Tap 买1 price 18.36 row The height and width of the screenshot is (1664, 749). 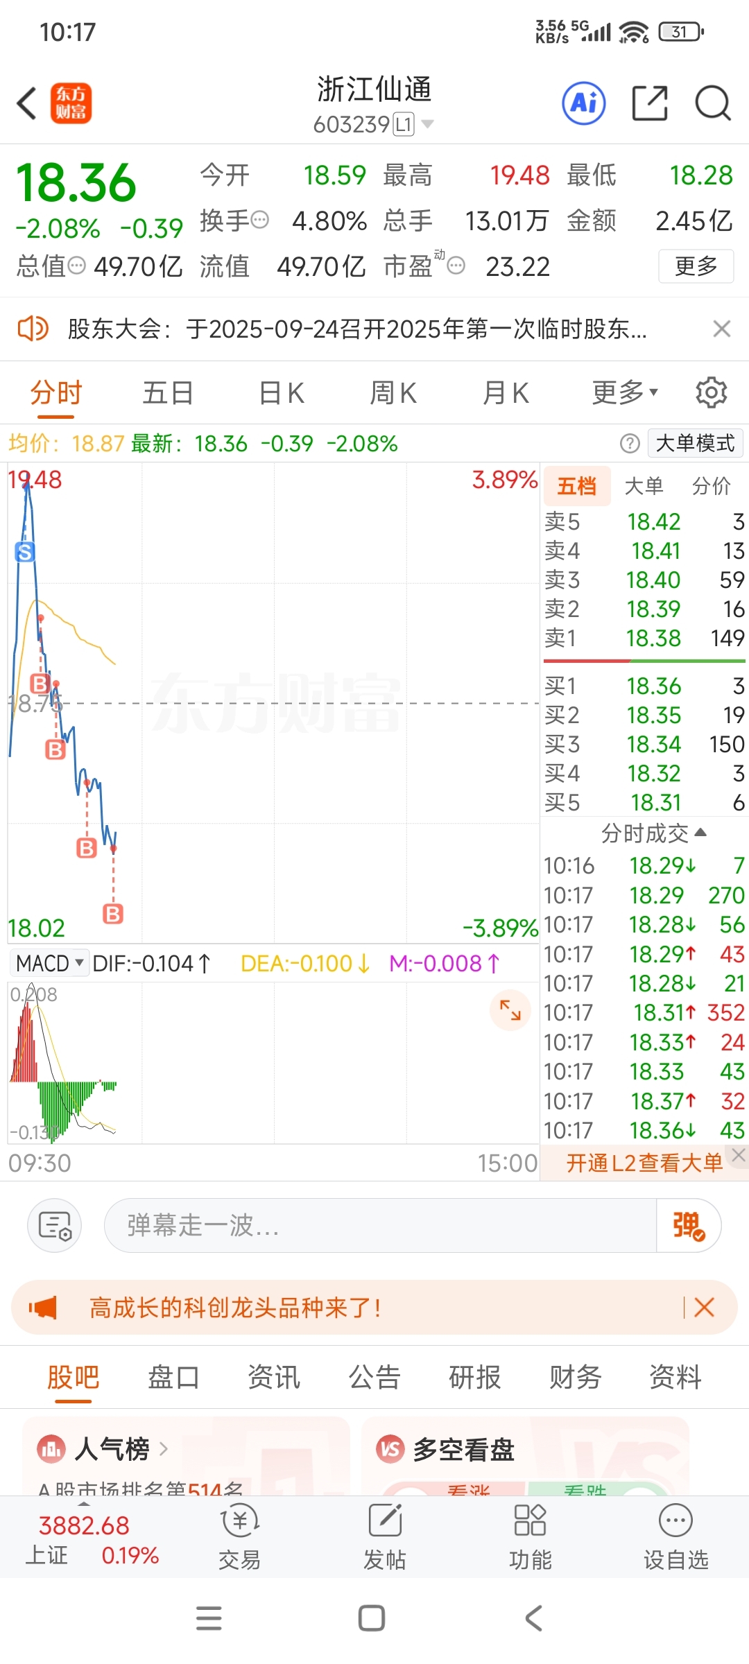point(644,686)
